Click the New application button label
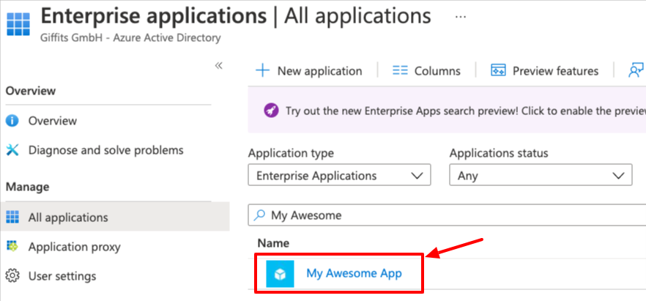This screenshot has height=301, width=646. pos(319,71)
